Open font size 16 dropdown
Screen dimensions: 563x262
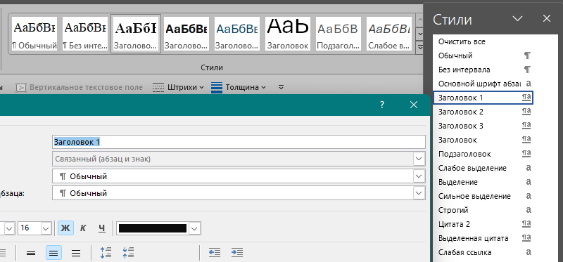tap(46, 228)
